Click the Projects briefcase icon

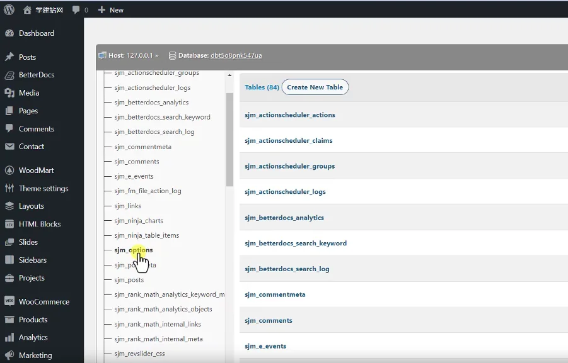pos(9,277)
